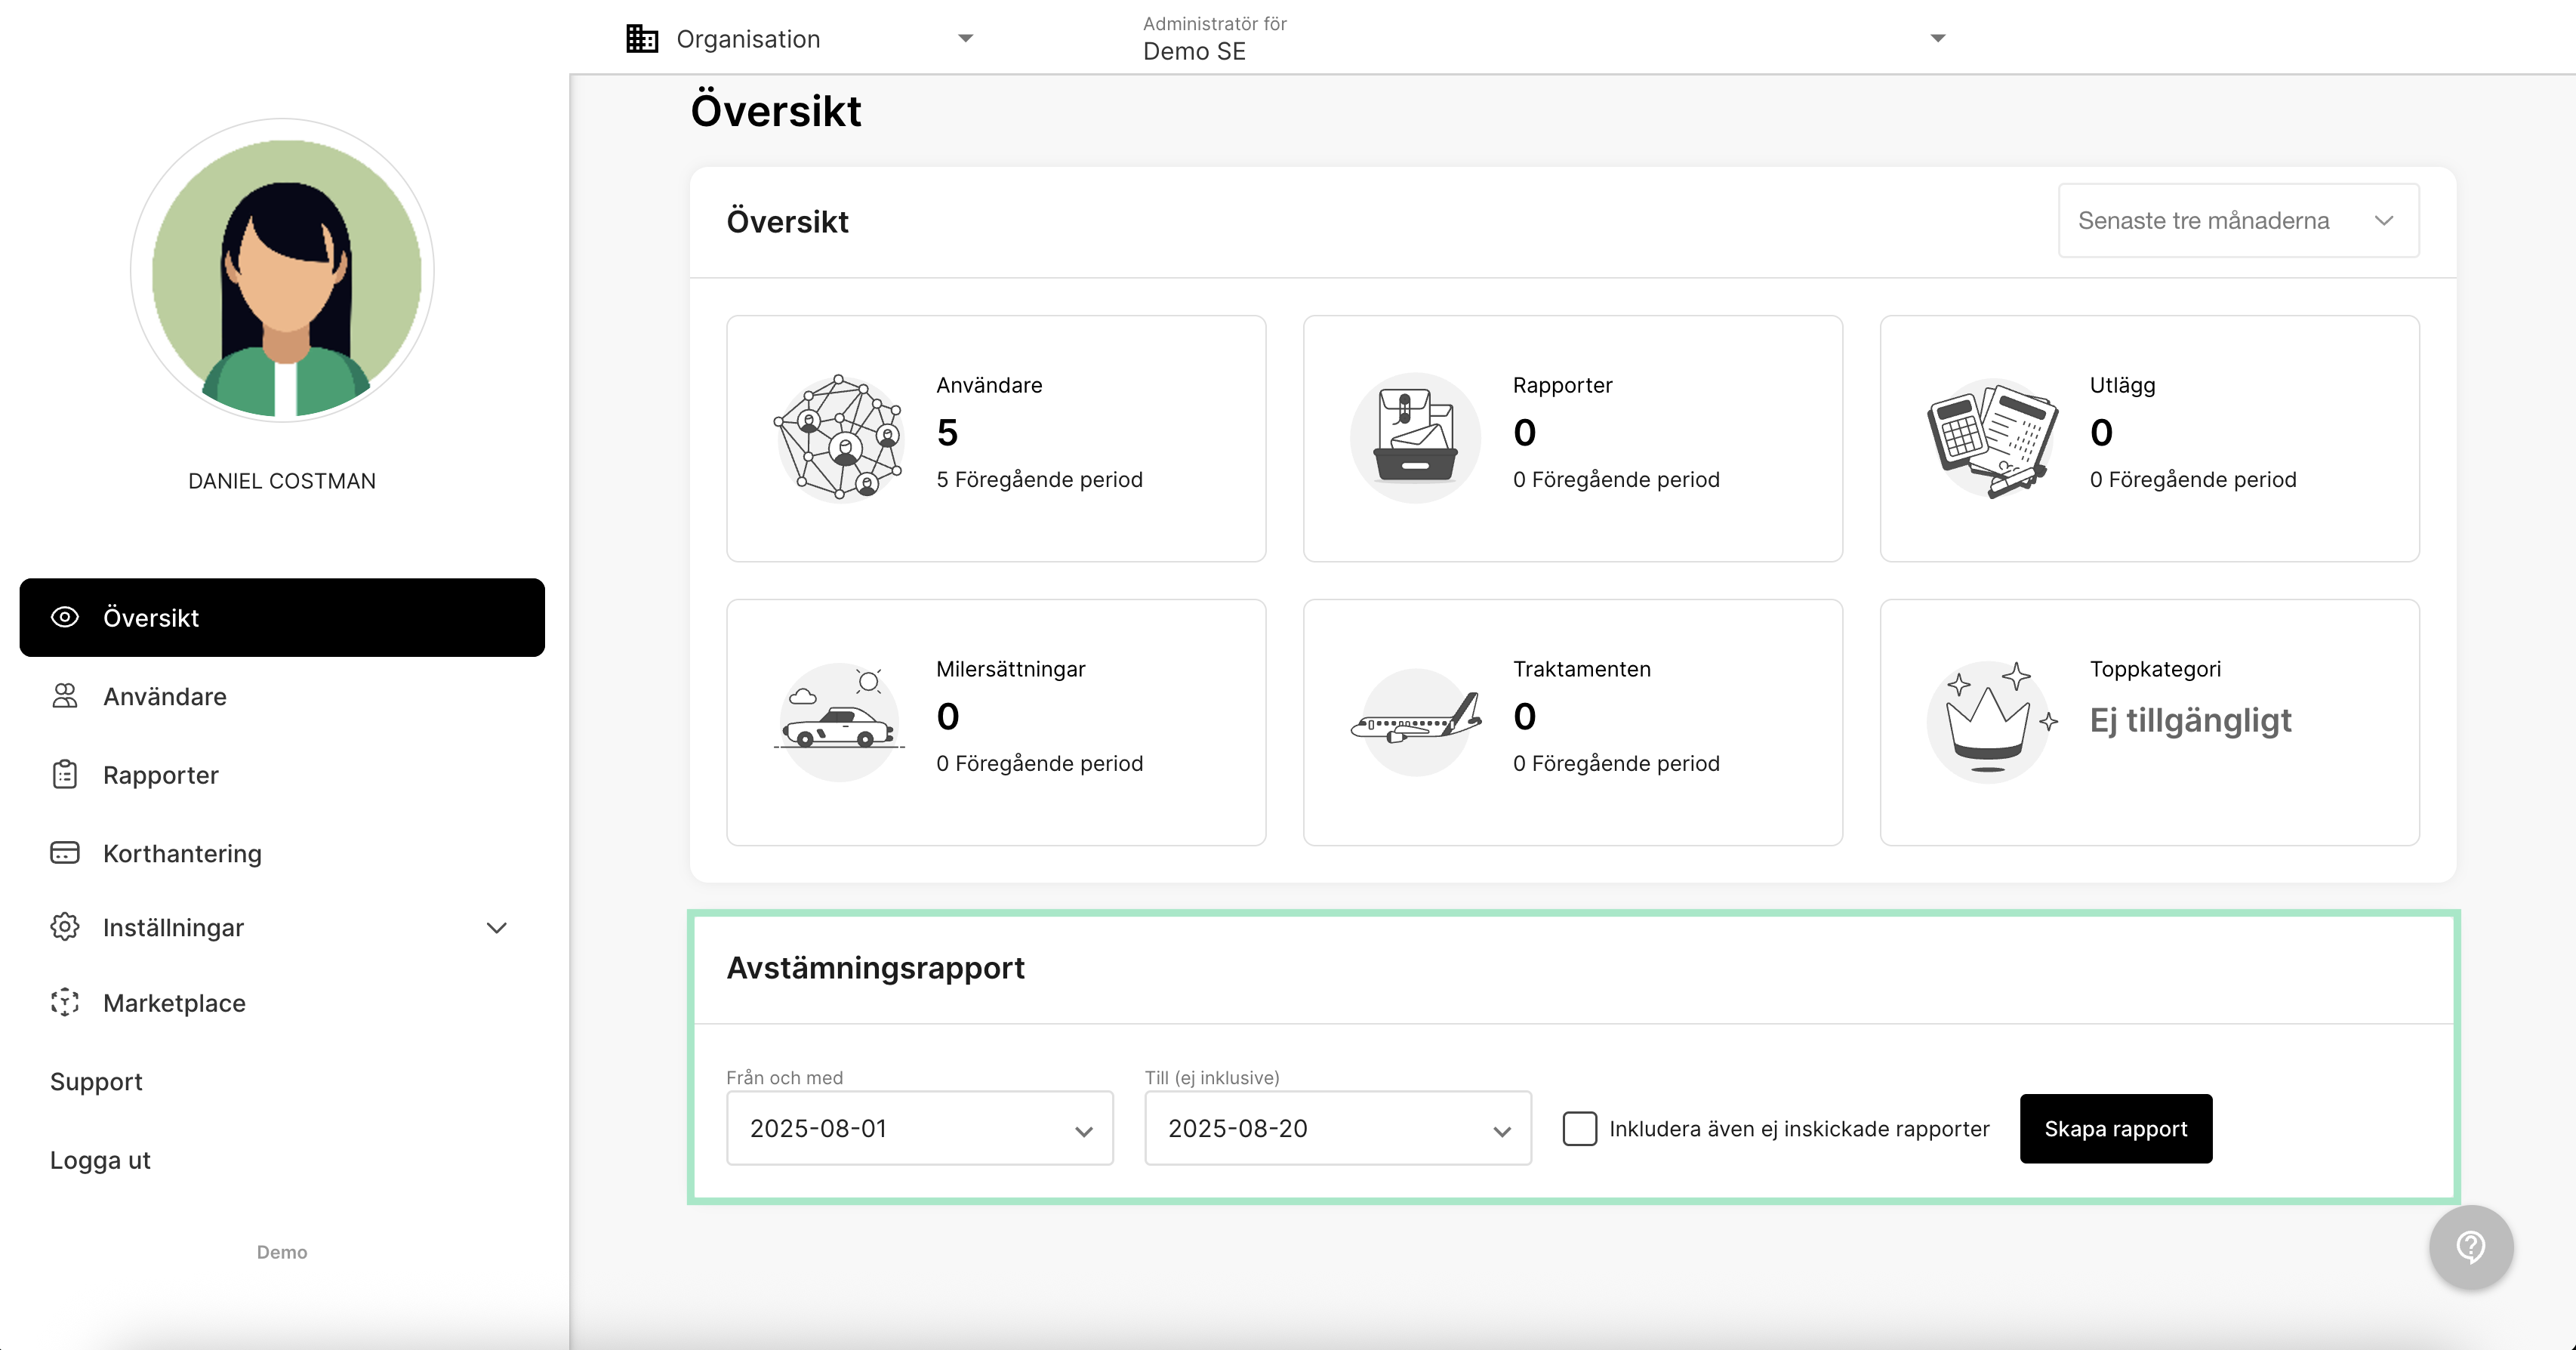Open the Senaste tre månaderna period dropdown

coord(2239,220)
